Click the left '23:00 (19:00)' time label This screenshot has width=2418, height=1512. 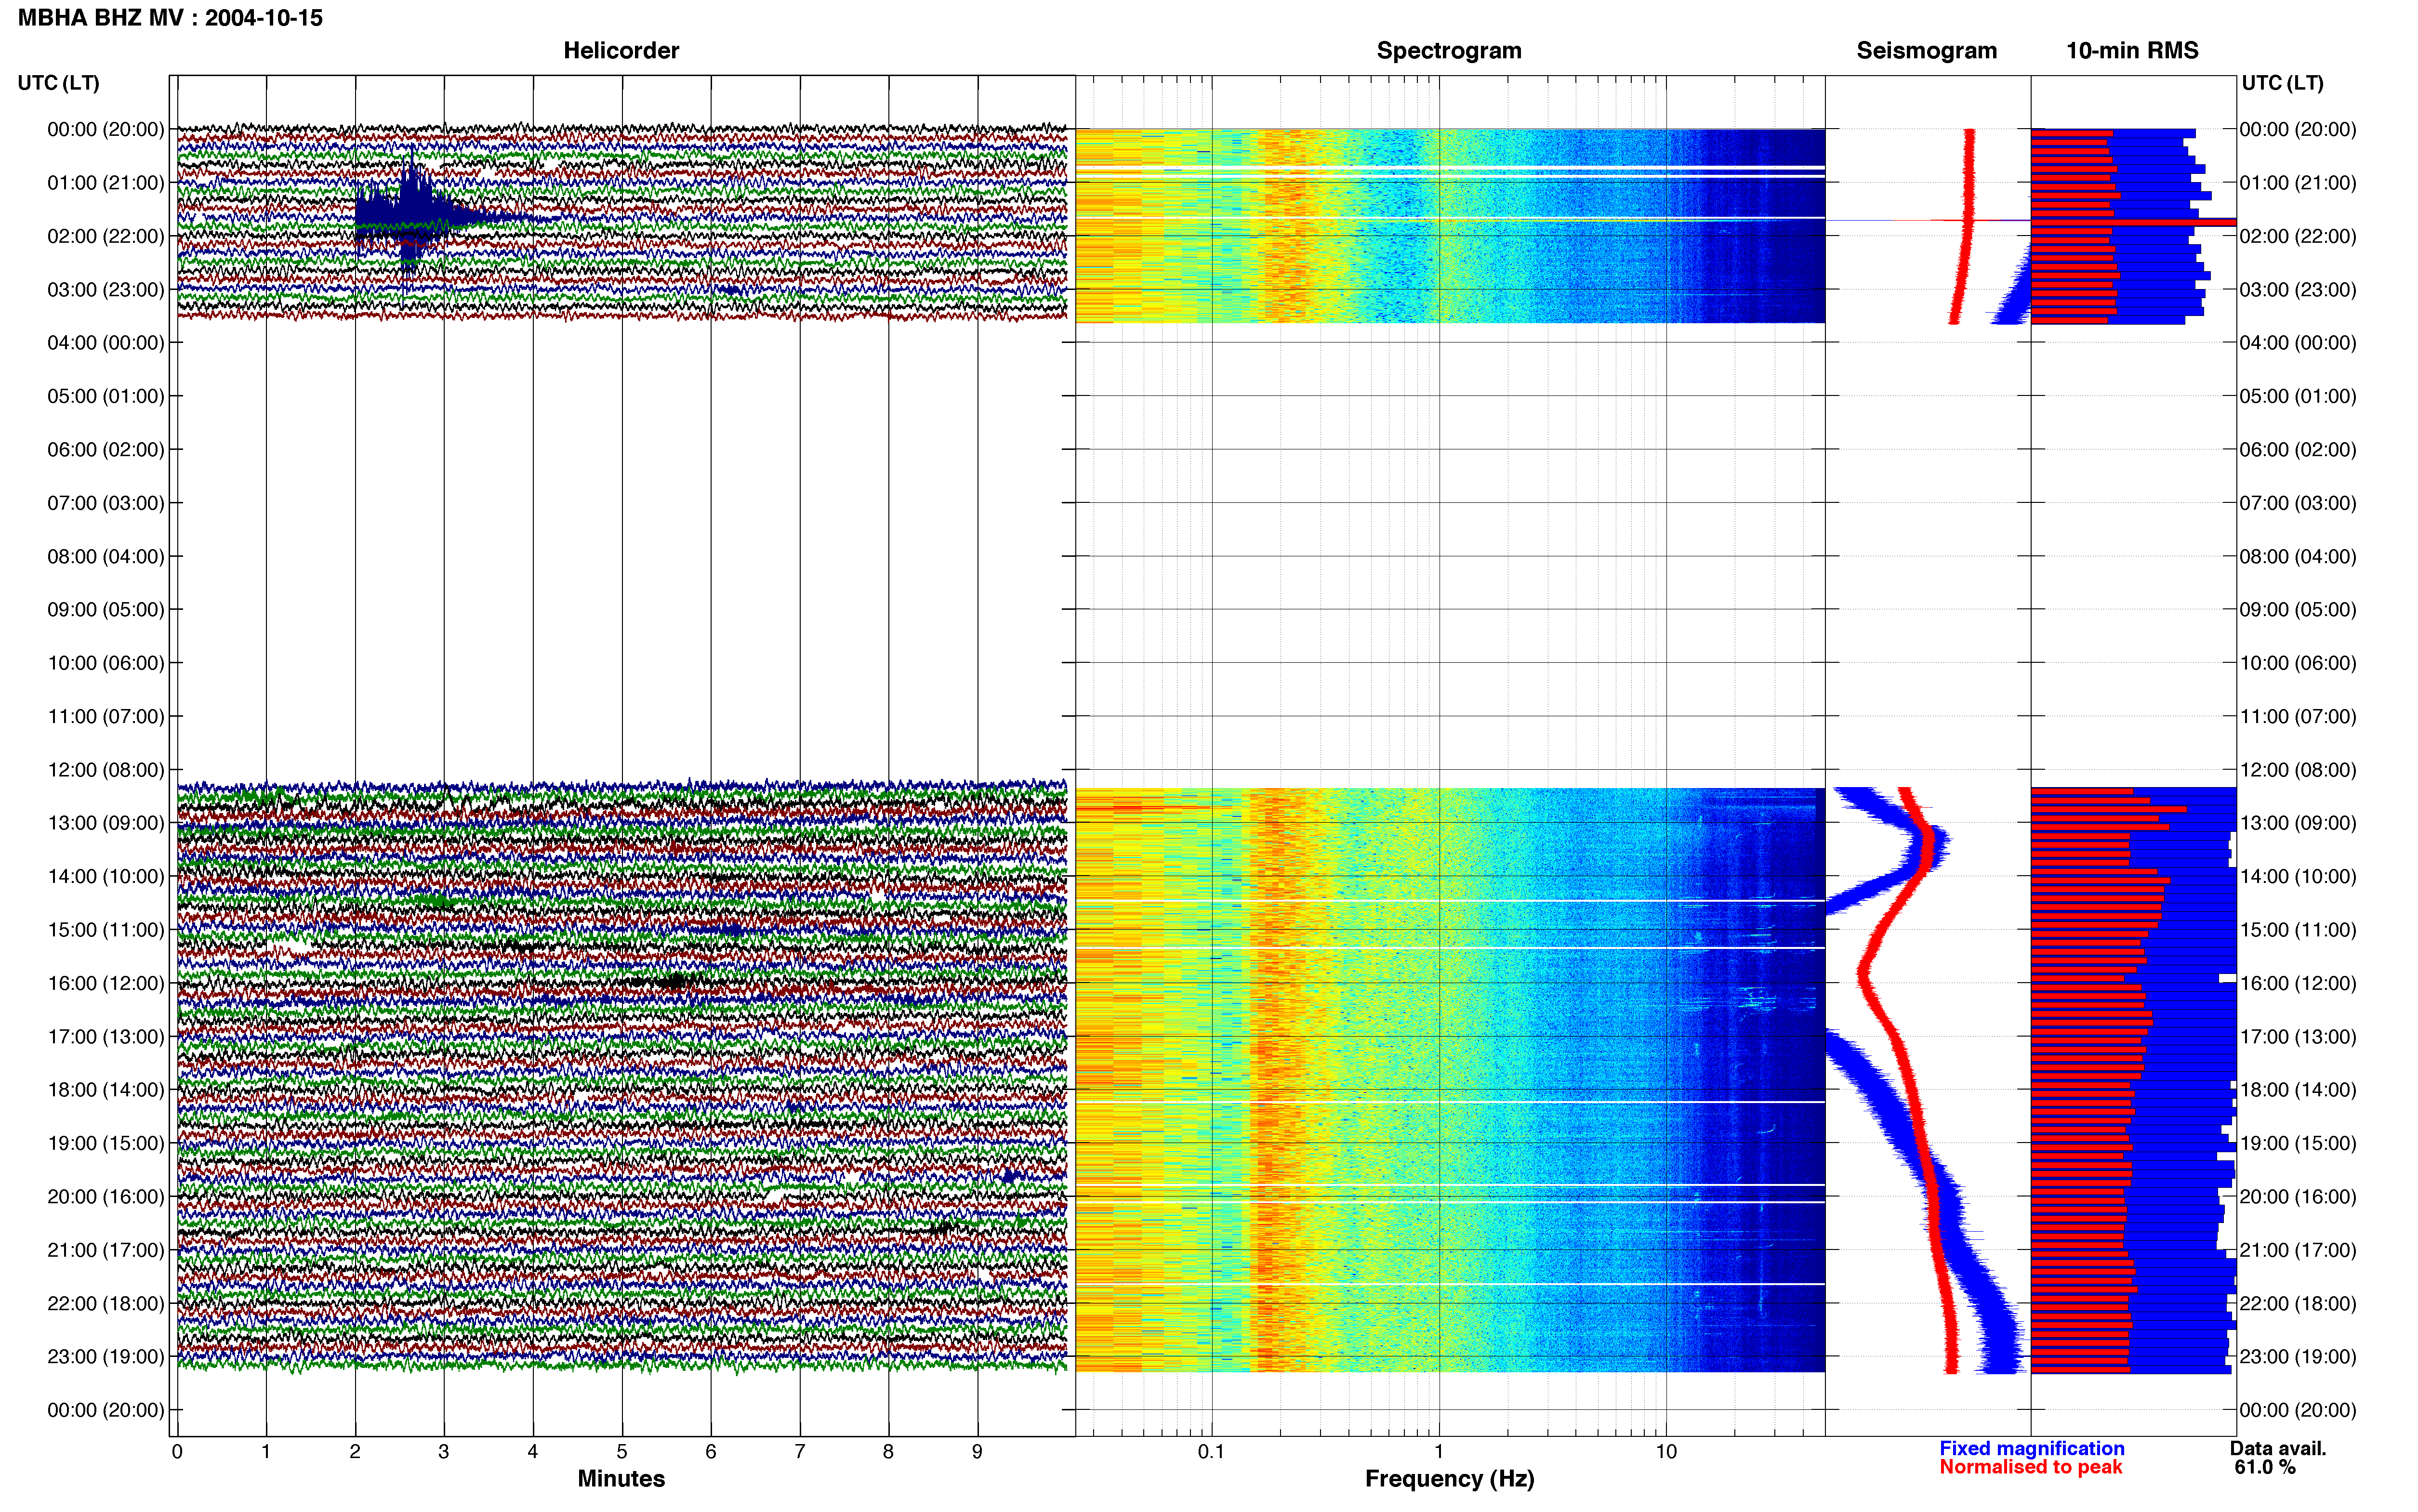(106, 1356)
